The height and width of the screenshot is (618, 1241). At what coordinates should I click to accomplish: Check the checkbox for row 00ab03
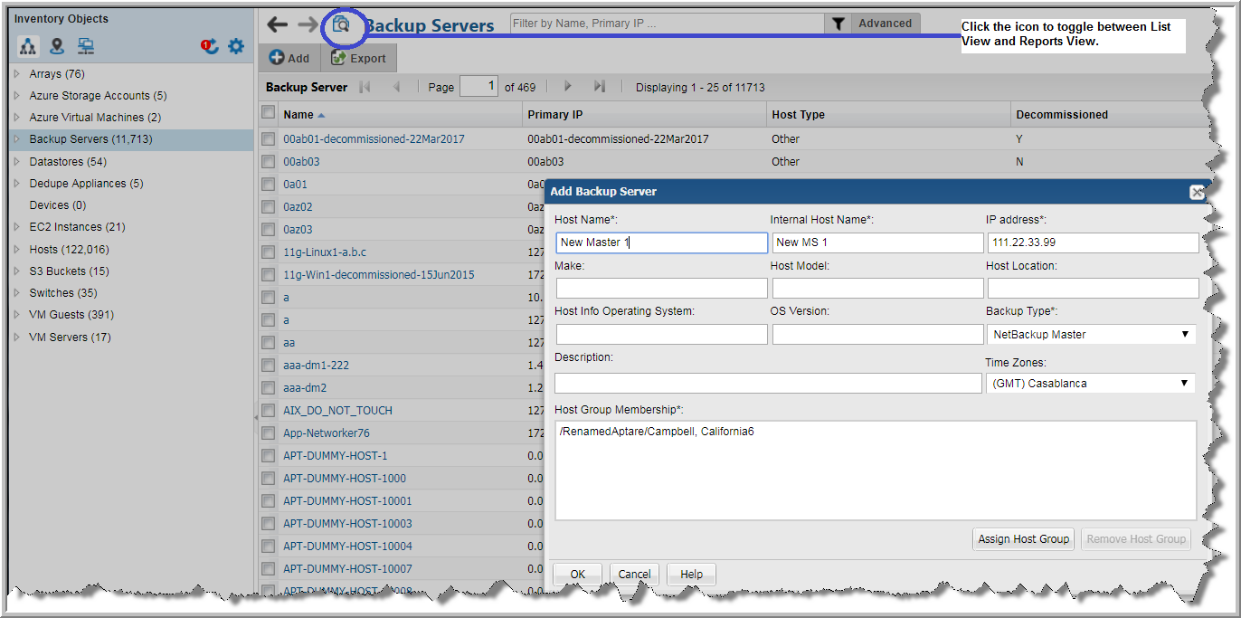pos(269,161)
